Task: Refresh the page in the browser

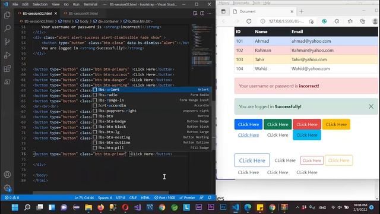Action: [249, 21]
